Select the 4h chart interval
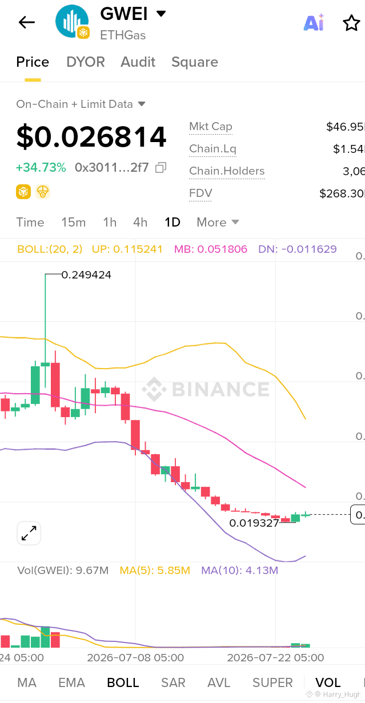 tap(140, 222)
